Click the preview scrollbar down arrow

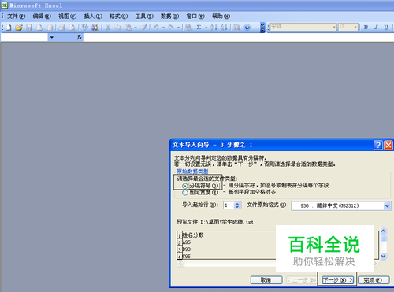click(383, 256)
